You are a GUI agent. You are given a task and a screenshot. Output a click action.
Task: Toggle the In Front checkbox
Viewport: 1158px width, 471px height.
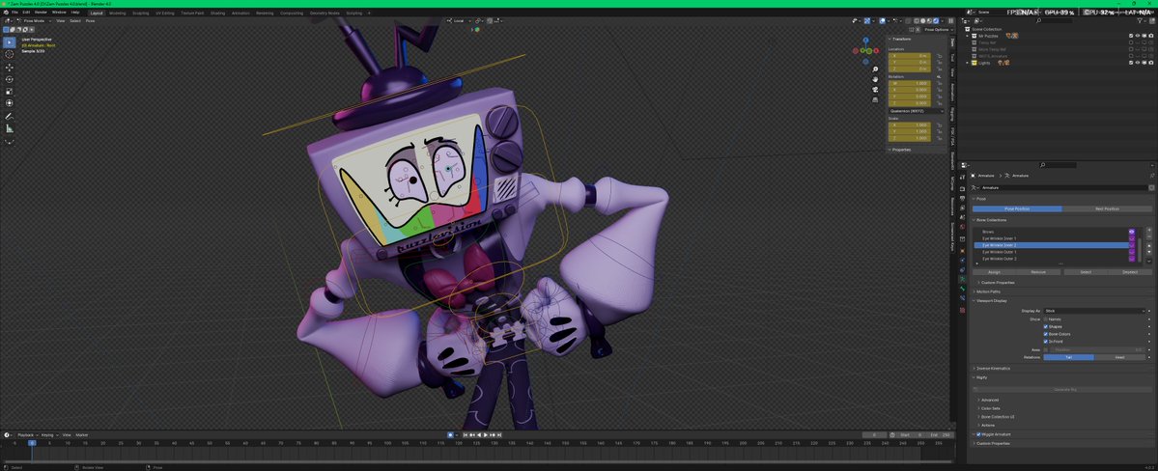tap(1045, 341)
